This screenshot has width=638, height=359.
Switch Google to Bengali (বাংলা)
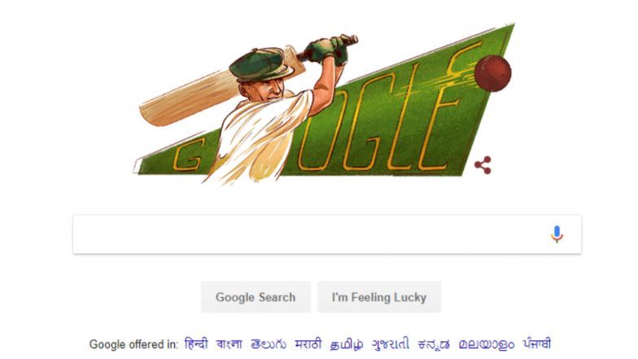[229, 344]
